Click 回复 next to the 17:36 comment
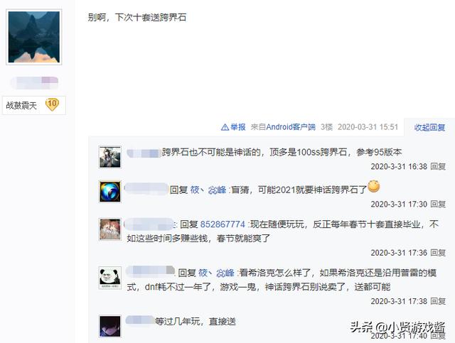455x343 pixels. [438, 253]
